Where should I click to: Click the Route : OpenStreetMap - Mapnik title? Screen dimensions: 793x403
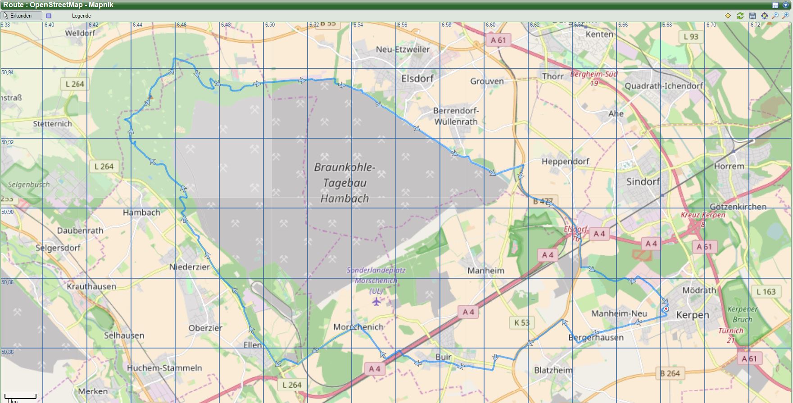tap(58, 5)
